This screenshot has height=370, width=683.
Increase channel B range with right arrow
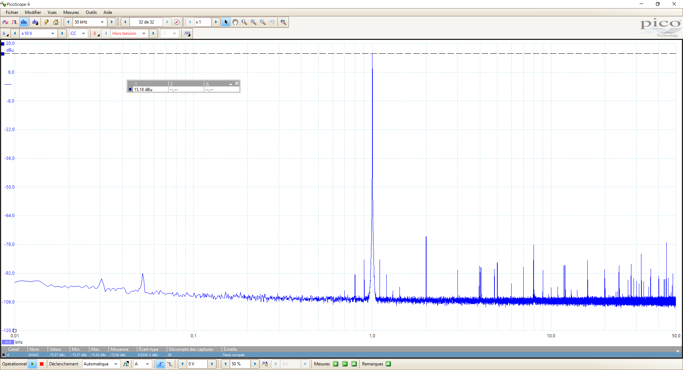point(153,33)
